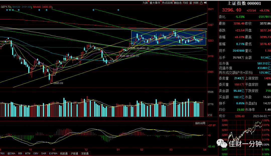Open the 指标说明 indicator description
The image size is (271, 156).
200,123
